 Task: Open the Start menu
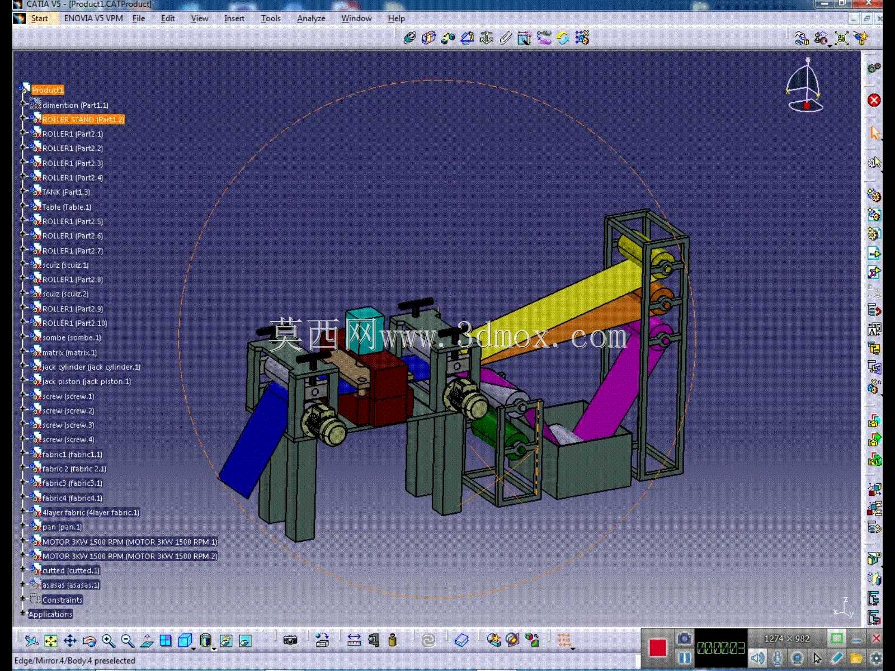click(40, 18)
